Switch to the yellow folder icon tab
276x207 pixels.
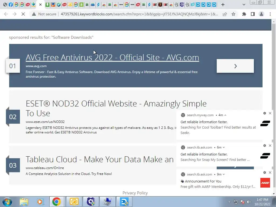pyautogui.click(x=70, y=5)
